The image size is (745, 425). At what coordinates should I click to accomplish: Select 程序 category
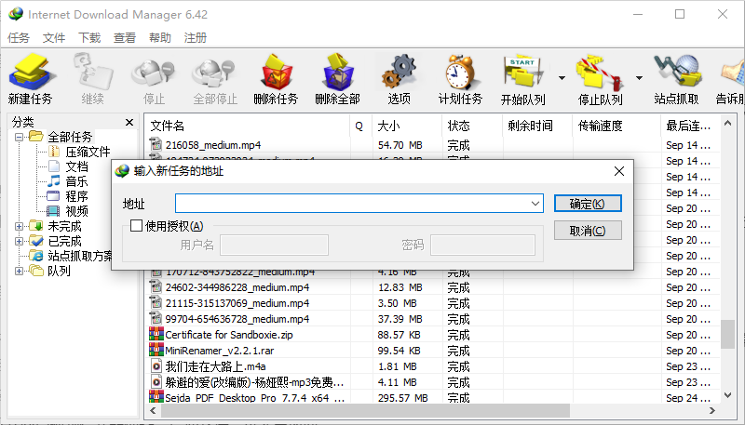click(76, 196)
